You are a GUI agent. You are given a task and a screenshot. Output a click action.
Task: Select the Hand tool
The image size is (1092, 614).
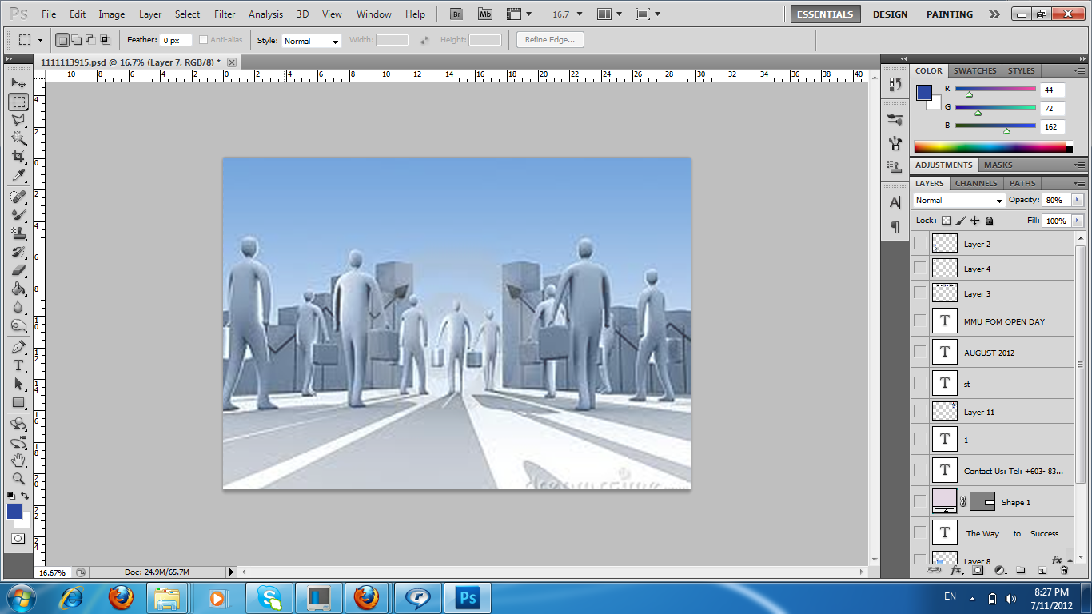click(x=18, y=460)
